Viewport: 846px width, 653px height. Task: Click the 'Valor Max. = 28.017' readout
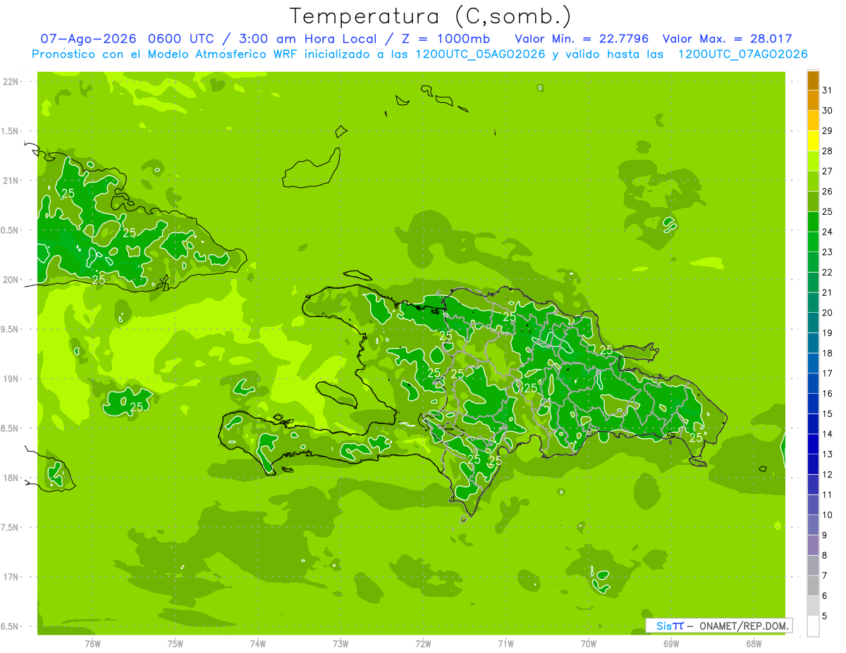point(727,39)
